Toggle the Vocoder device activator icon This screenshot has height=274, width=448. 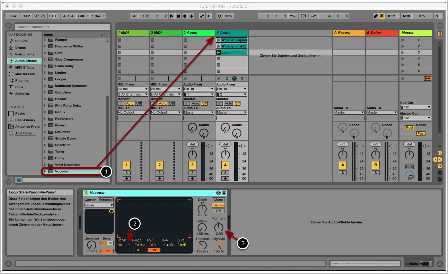pos(86,193)
